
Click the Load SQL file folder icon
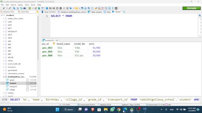(x=77, y=8)
